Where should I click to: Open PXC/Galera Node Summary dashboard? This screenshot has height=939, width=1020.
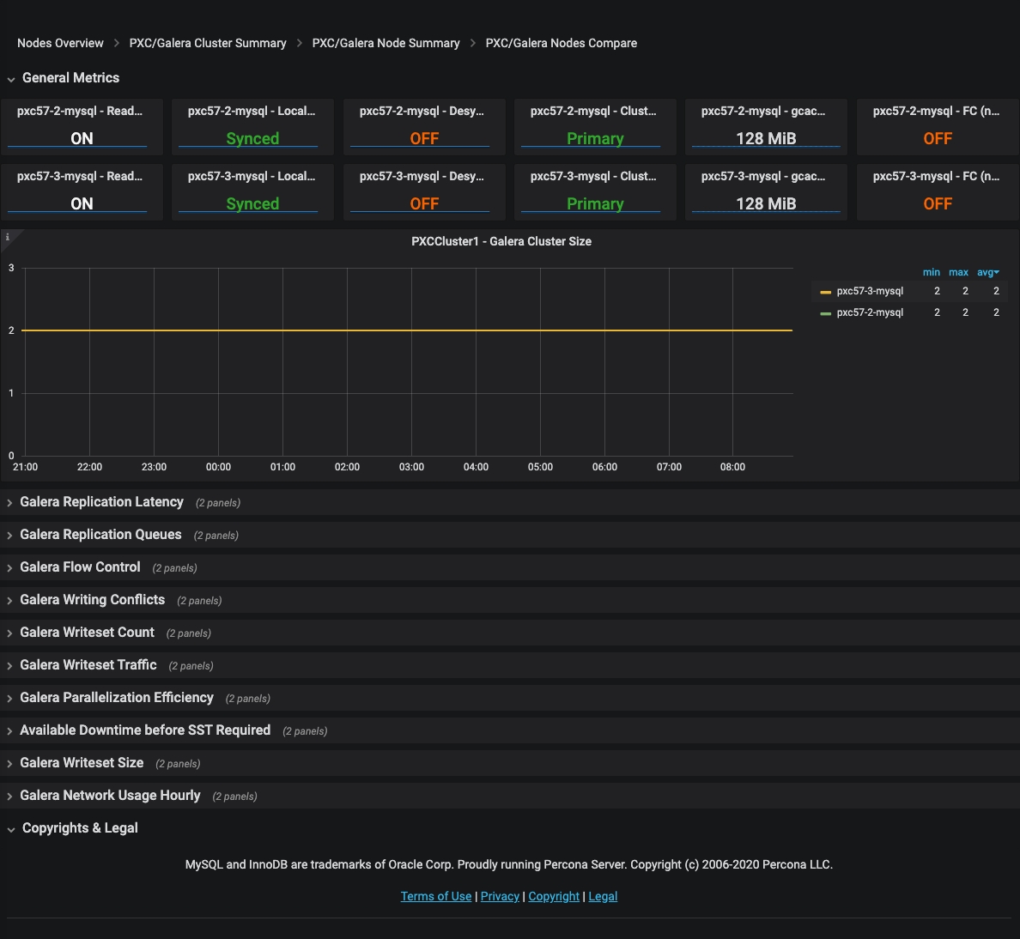(x=386, y=43)
